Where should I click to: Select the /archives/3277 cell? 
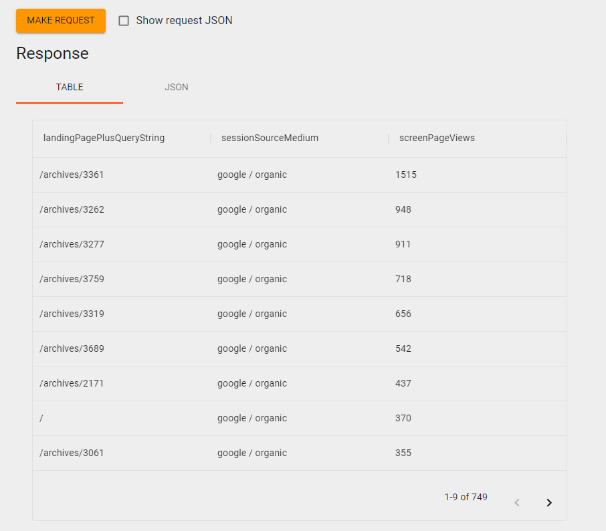pos(72,244)
